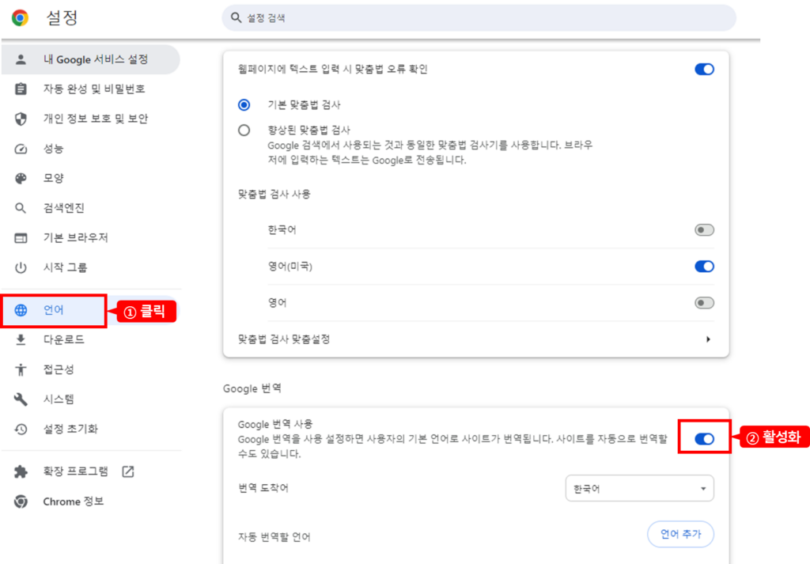Toggle the 웹페이지 텍스트 입력 맞춤법 확인 switch
Screen dimensions: 810x564
pyautogui.click(x=703, y=69)
